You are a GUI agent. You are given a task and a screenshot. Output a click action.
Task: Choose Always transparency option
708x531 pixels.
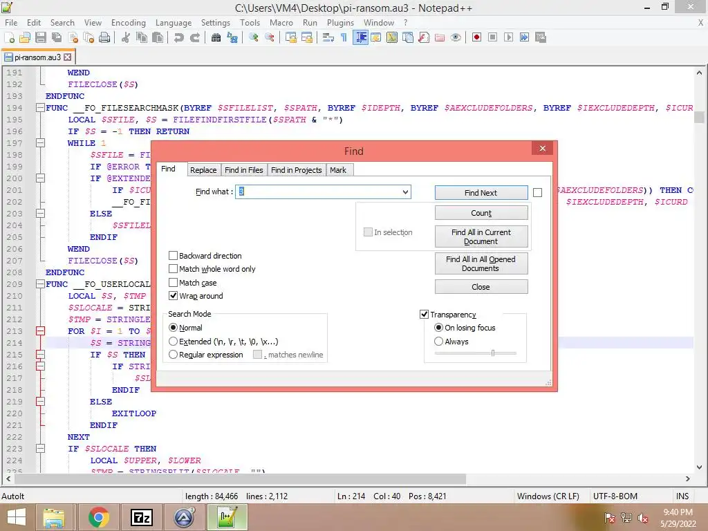pyautogui.click(x=438, y=342)
